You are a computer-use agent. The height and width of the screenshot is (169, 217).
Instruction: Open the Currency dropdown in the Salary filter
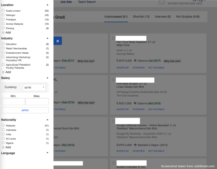click(x=34, y=87)
